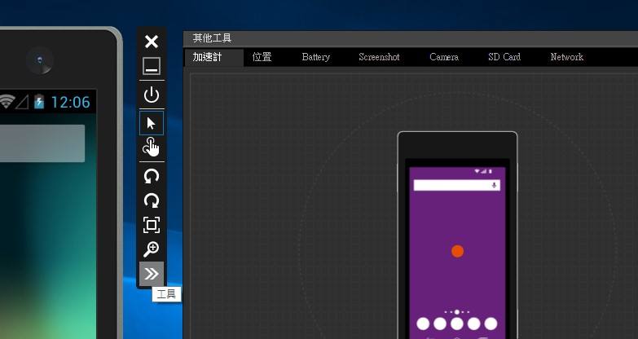The width and height of the screenshot is (638, 339).
Task: Rotate the emulator right
Action: tap(152, 200)
